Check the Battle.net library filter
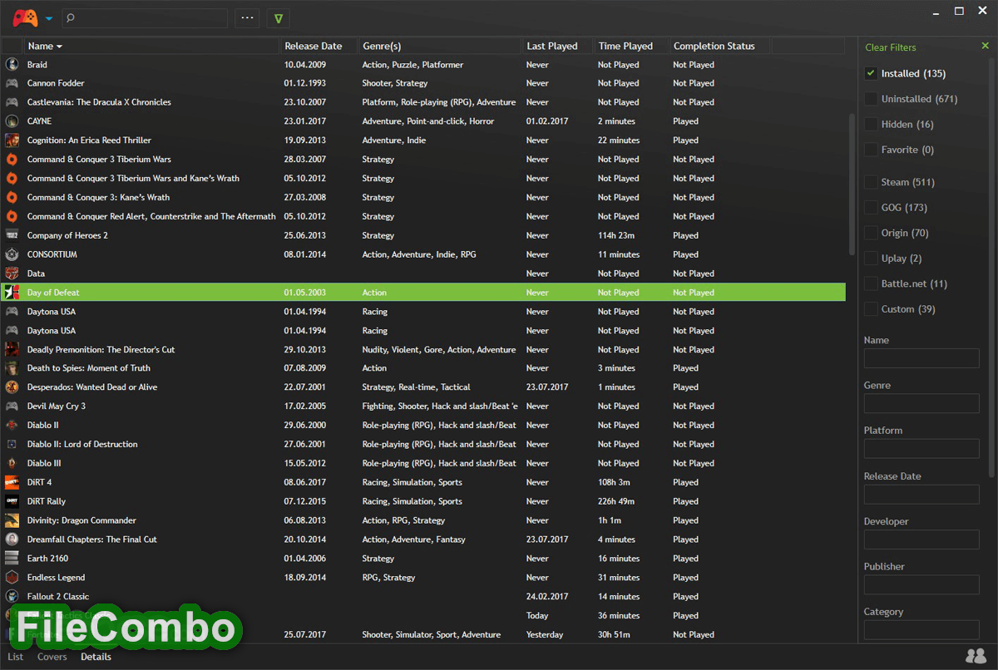The width and height of the screenshot is (998, 670). (871, 283)
